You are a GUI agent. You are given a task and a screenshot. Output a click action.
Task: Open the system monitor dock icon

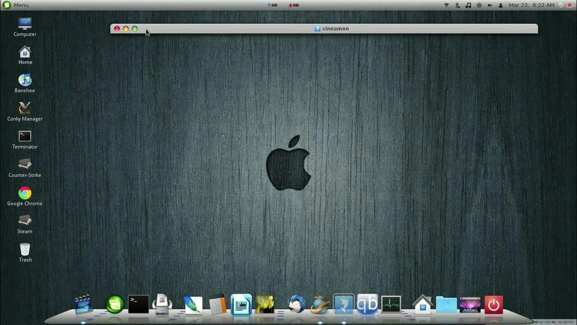pyautogui.click(x=391, y=304)
